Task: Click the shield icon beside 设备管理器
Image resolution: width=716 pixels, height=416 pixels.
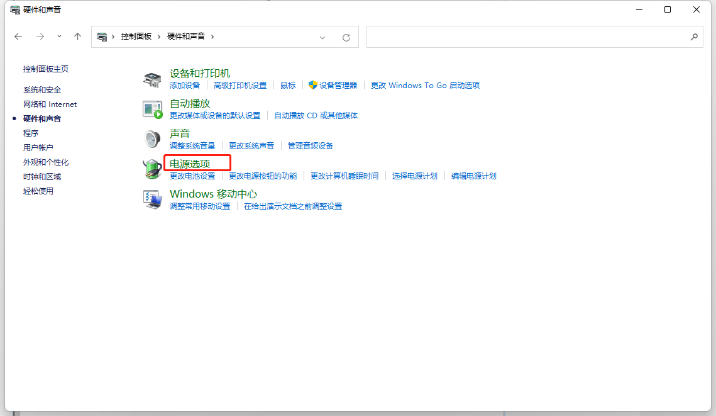Action: pyautogui.click(x=314, y=85)
